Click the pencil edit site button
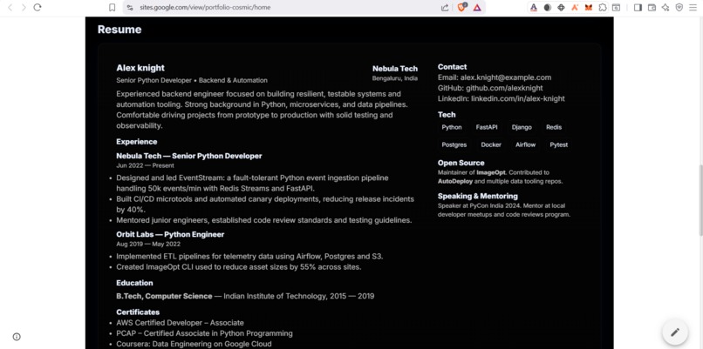The image size is (703, 349). click(x=675, y=332)
